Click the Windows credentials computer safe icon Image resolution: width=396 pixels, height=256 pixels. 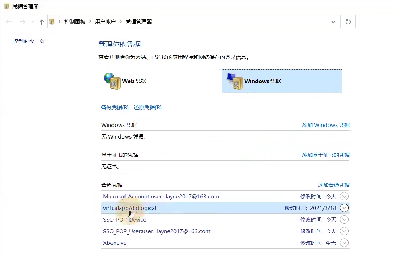[235, 81]
